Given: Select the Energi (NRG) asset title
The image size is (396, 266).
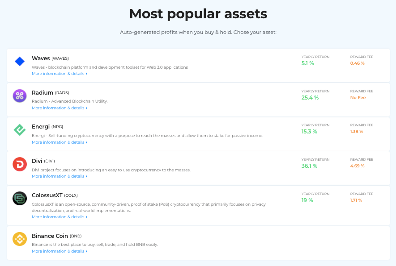Looking at the screenshot, I should [47, 127].
